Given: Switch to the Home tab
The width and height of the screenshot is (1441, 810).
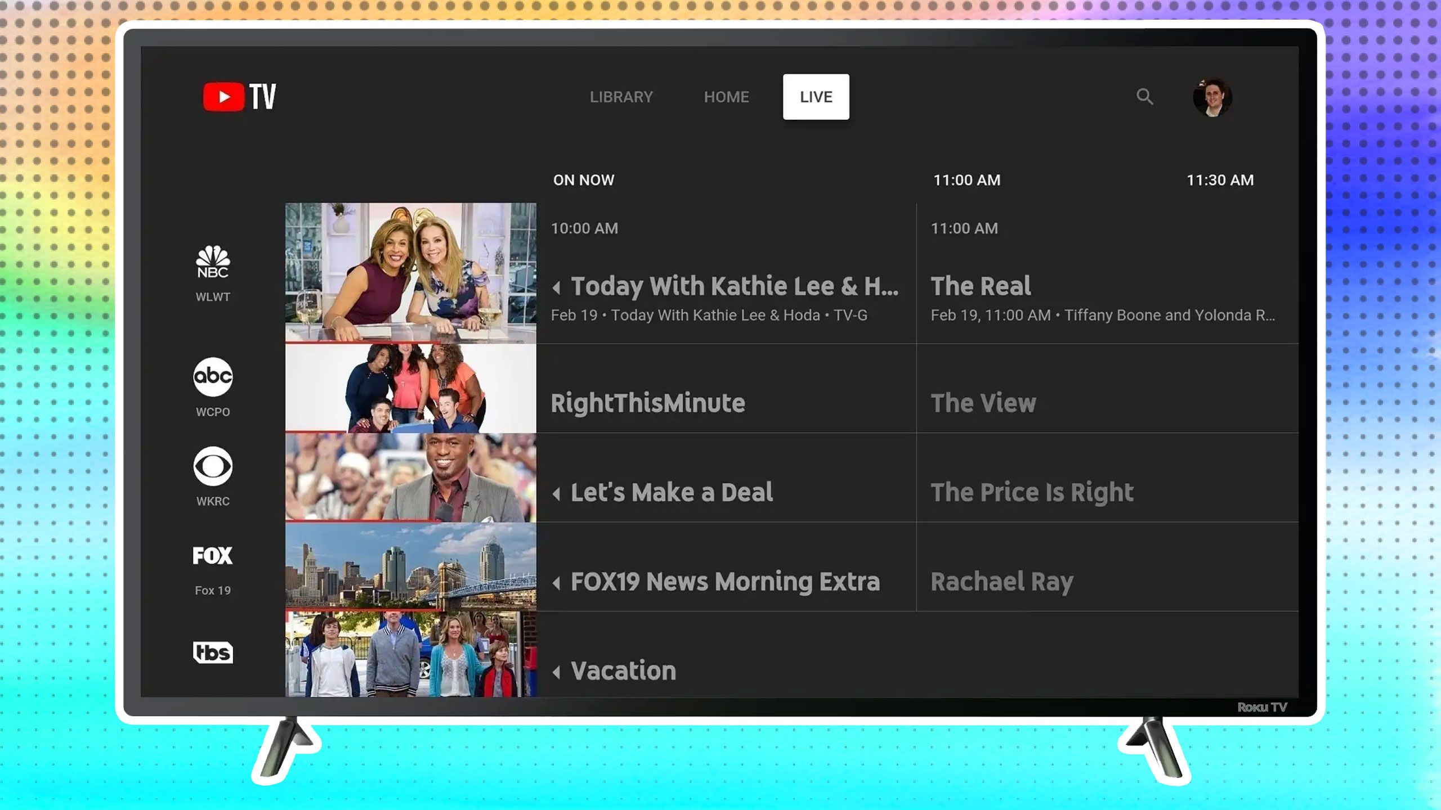Looking at the screenshot, I should point(726,96).
